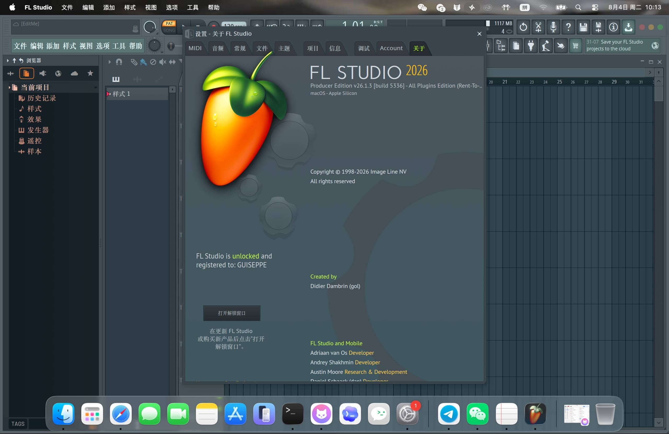Image resolution: width=669 pixels, height=434 pixels.
Task: Open 工具 menu in FL Studio toolbar
Action: (x=119, y=46)
